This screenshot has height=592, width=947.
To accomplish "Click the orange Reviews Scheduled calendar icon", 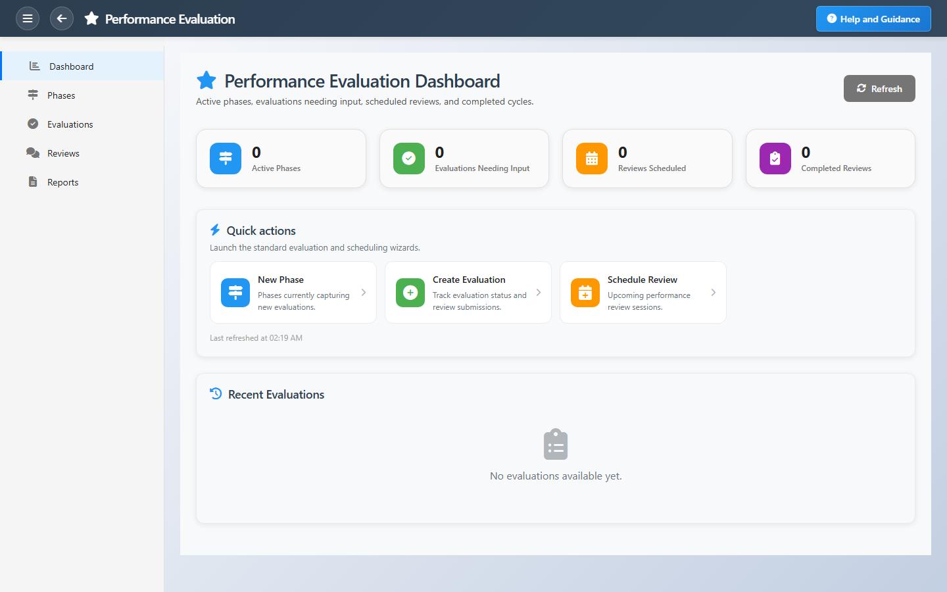I will click(592, 159).
